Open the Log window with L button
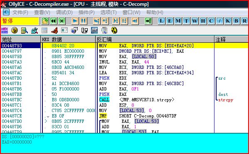Viewport: 249px width, 154px height. 161,21
